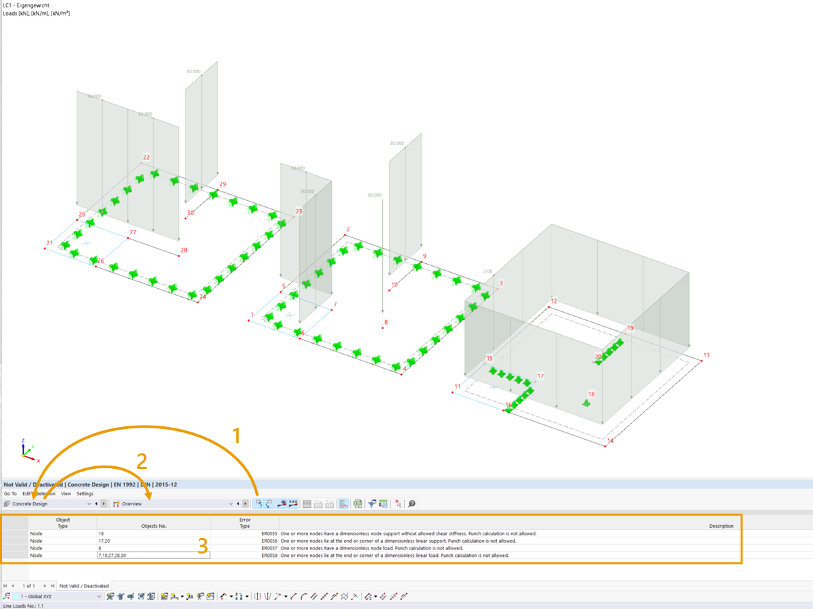Open the Overview view dropdown
The height and width of the screenshot is (609, 813).
pos(230,503)
